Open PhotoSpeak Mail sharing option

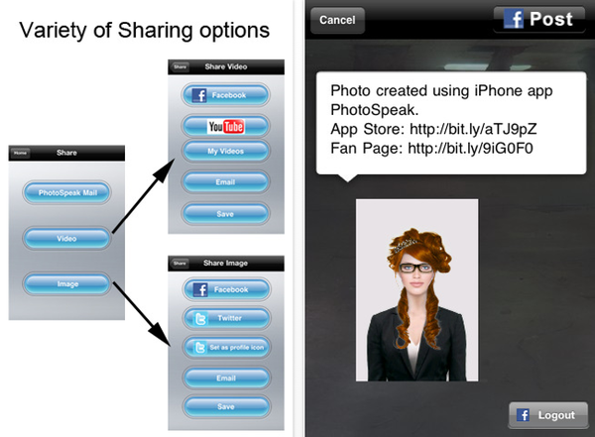(67, 192)
